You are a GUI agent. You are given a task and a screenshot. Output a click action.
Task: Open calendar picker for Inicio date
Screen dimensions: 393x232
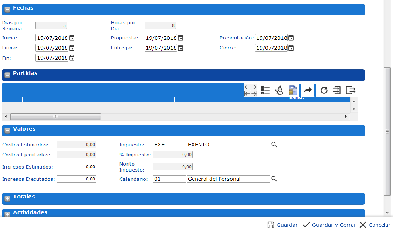[72, 38]
